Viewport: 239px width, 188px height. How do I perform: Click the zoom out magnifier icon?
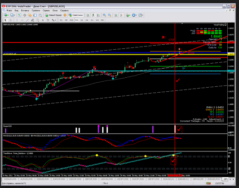(x=110, y=15)
